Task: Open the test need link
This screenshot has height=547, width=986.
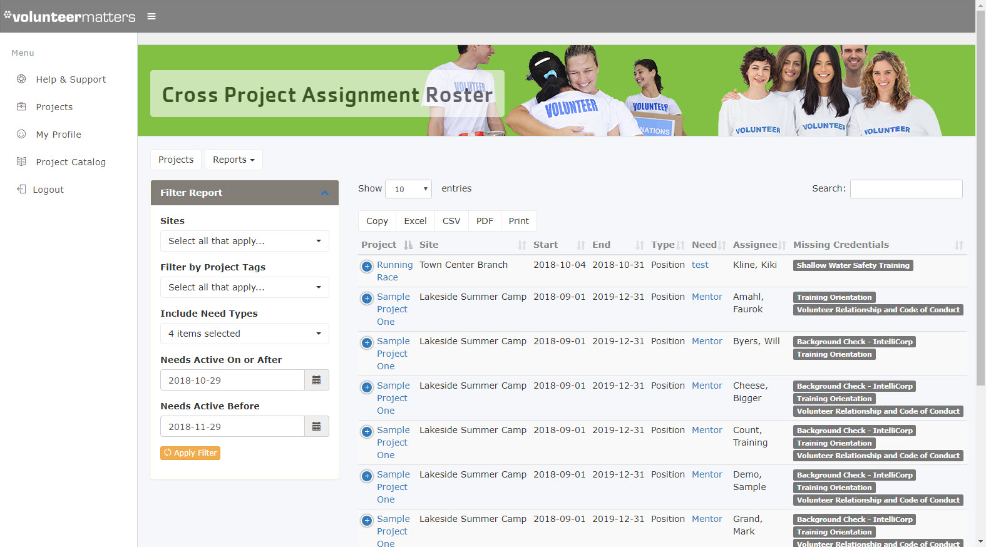Action: pos(700,265)
